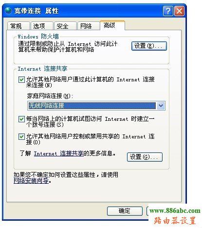Toggle the 允许其他网络用户通过此计算机 checkbox

pos(21,80)
